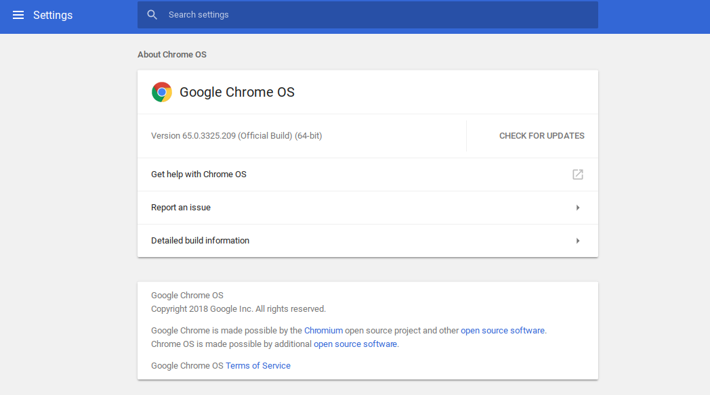Click Copyright 2018 Google Inc. text
The width and height of the screenshot is (710, 395).
pyautogui.click(x=238, y=308)
